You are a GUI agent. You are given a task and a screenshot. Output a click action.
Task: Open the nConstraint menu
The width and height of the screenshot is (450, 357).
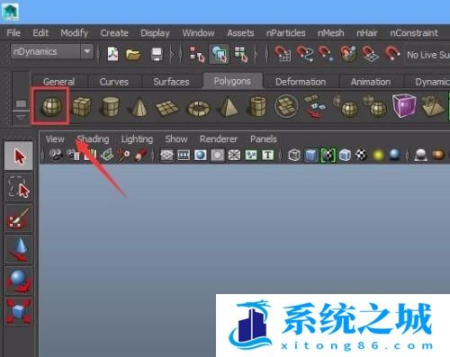(414, 32)
